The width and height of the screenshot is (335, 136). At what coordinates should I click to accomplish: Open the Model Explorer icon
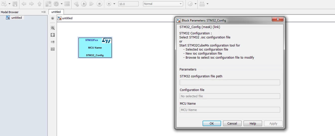click(x=67, y=4)
